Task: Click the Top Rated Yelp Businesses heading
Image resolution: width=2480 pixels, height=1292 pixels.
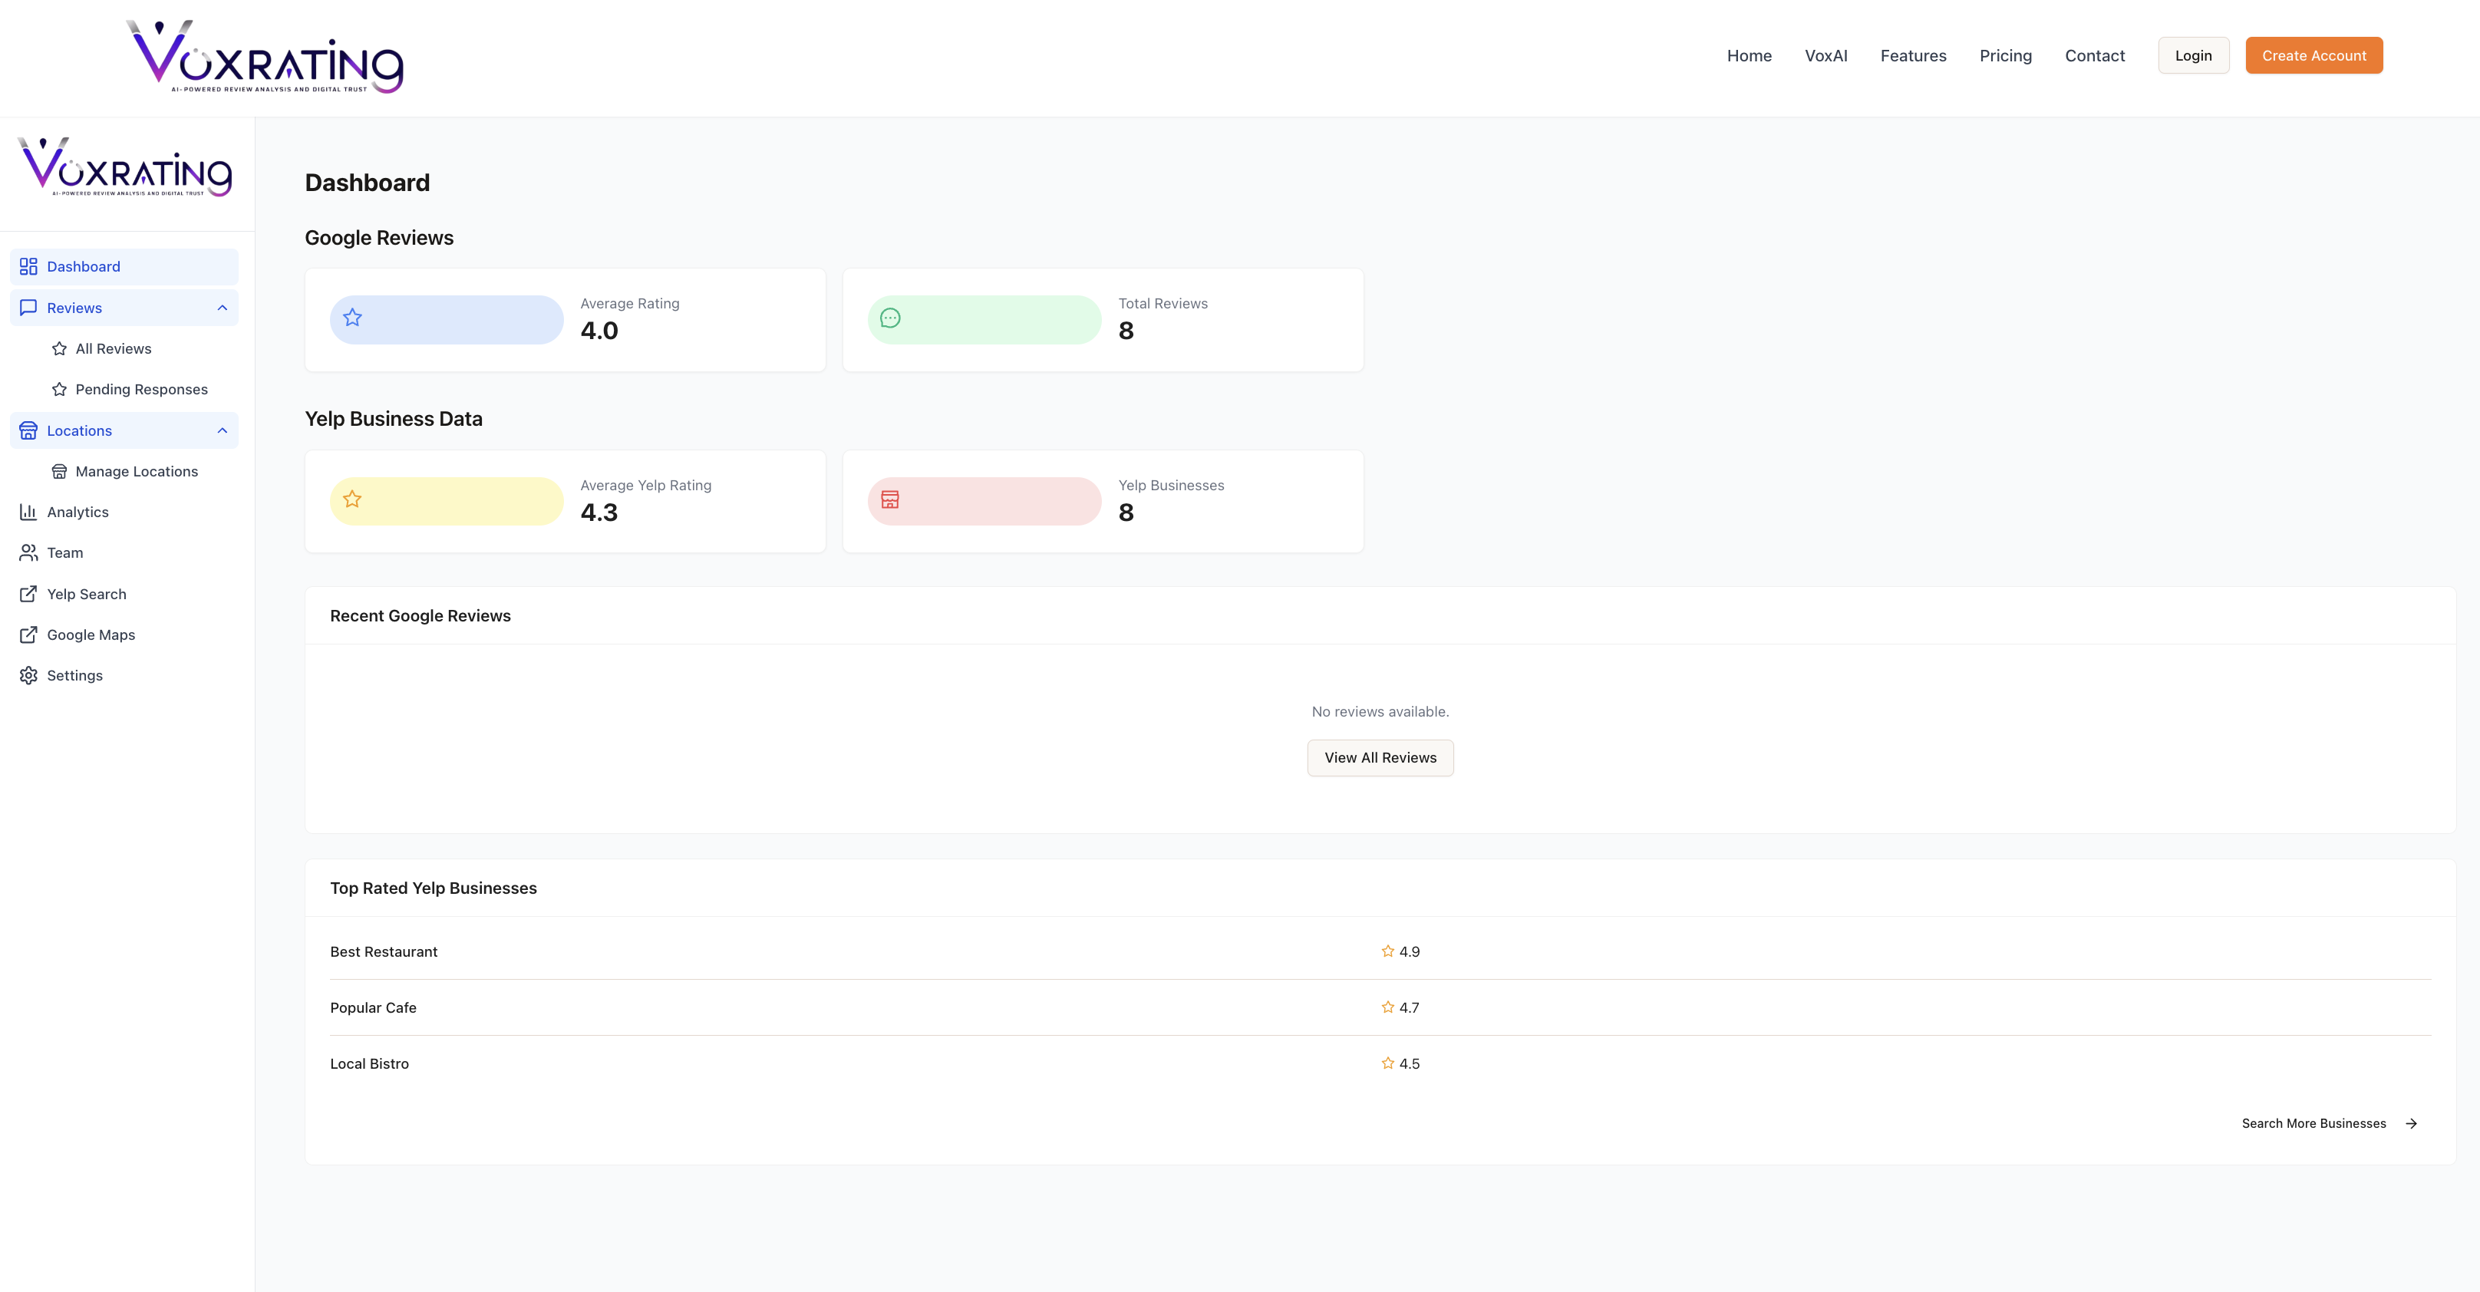Action: pos(434,888)
